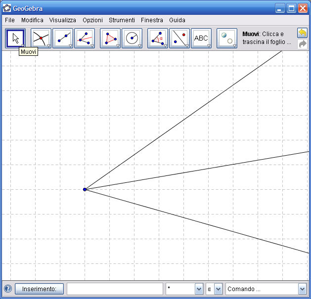Click the Inserimento button

(x=39, y=289)
